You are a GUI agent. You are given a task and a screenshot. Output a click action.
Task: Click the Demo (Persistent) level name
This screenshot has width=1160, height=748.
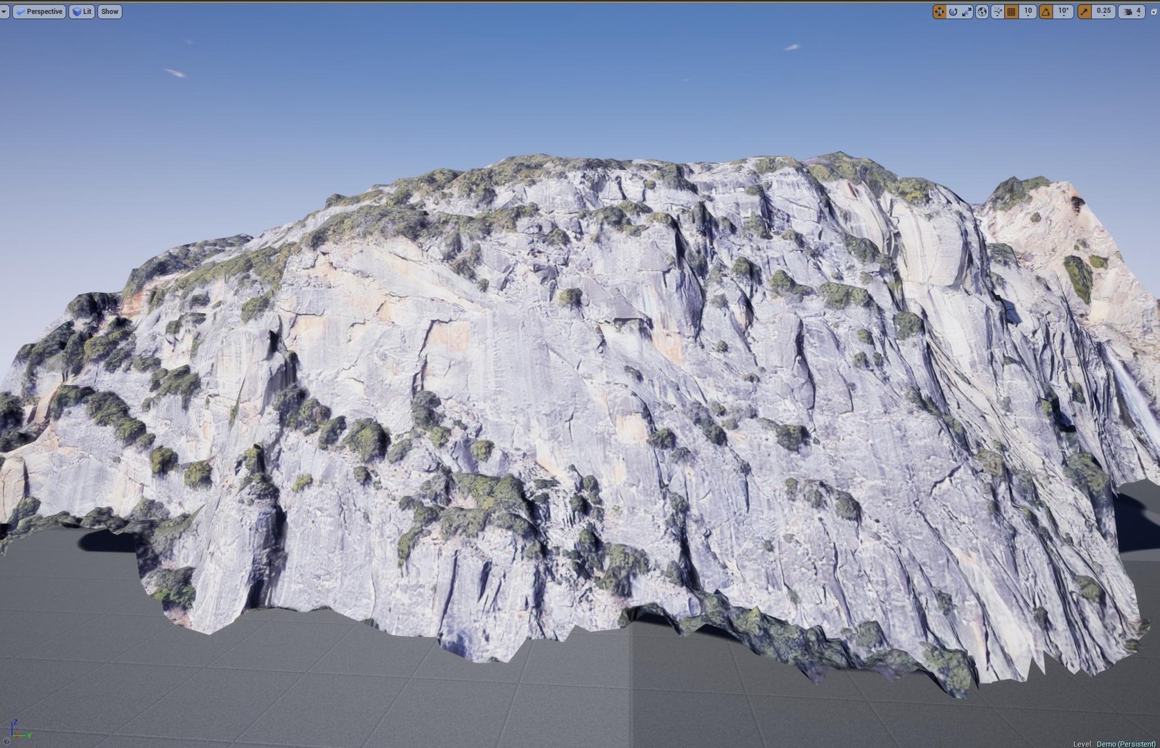[1126, 744]
